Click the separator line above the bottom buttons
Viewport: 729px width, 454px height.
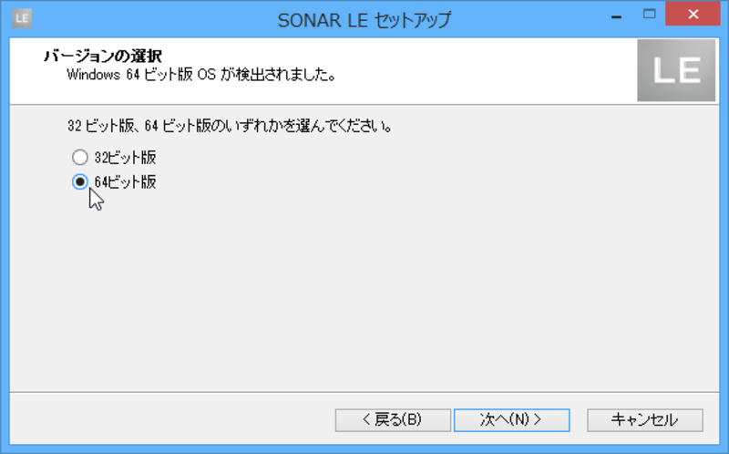click(364, 392)
